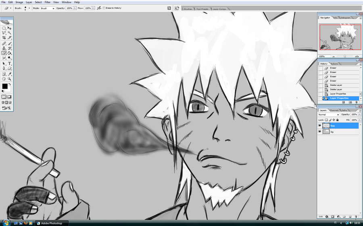This screenshot has width=363, height=226.
Task: Open History panel options menu
Action: (x=361, y=64)
